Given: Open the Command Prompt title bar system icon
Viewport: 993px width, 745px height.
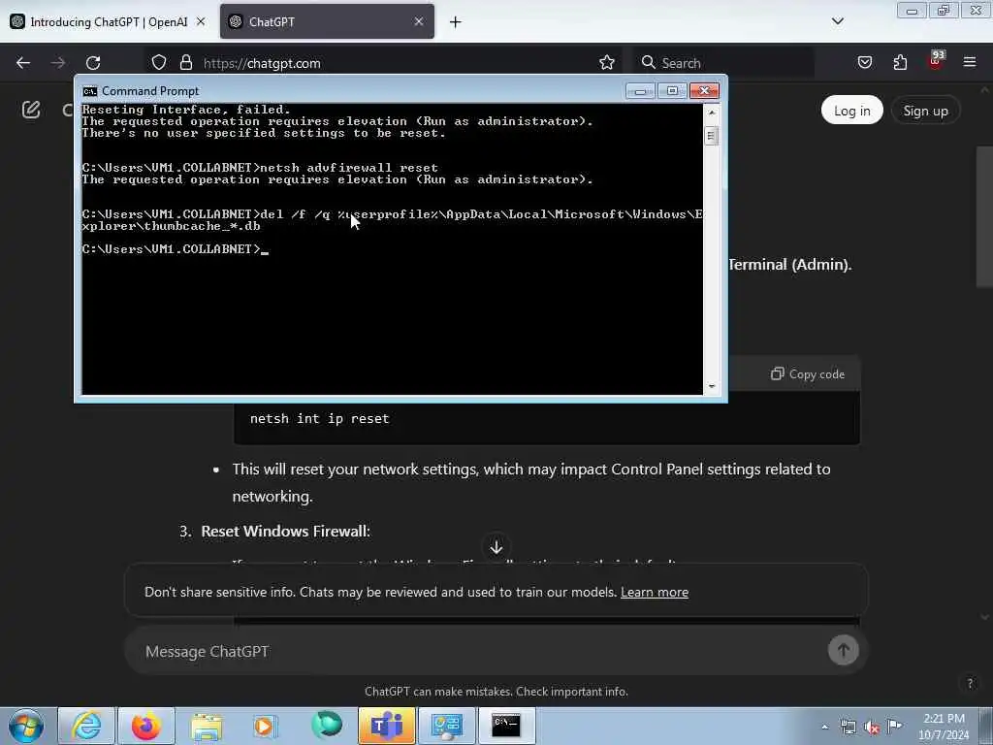Looking at the screenshot, I should (x=90, y=91).
